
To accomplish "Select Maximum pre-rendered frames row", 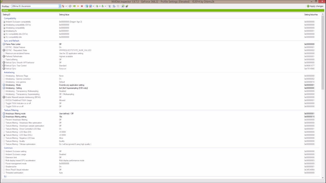I will click(160, 53).
